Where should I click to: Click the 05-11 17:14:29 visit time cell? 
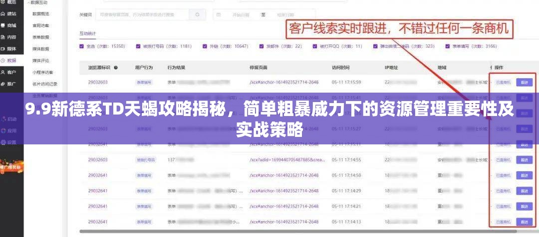coord(346,191)
